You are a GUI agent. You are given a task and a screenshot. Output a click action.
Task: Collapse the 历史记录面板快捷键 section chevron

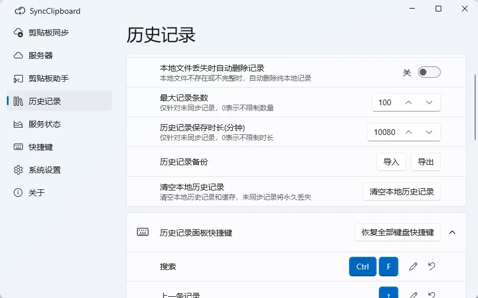452,232
